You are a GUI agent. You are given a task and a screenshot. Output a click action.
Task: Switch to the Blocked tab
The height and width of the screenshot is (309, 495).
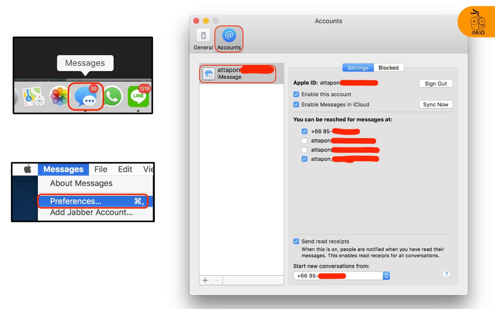[x=388, y=67]
